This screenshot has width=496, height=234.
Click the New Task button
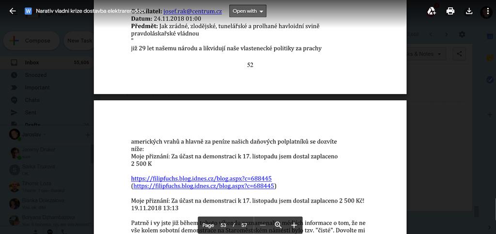pyautogui.click(x=79, y=41)
